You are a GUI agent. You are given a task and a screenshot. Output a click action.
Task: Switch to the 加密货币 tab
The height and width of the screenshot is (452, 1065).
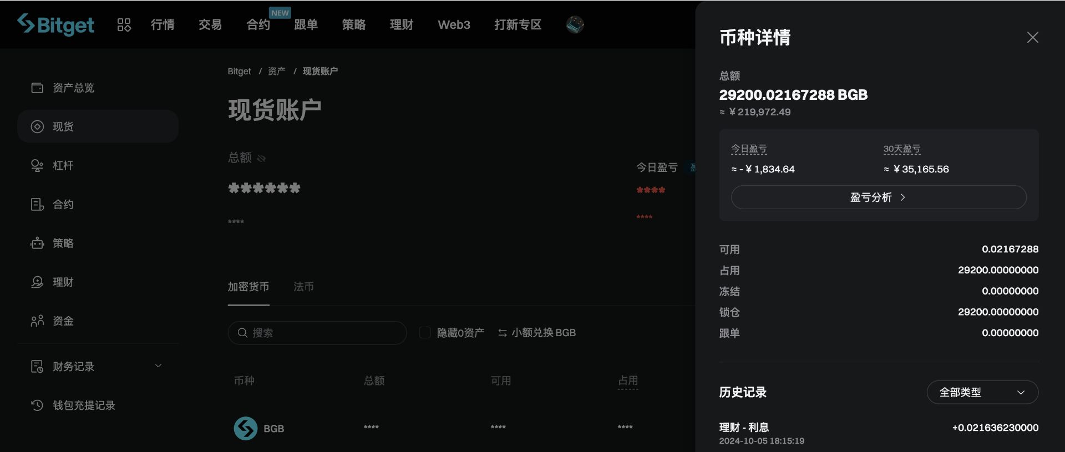point(248,287)
